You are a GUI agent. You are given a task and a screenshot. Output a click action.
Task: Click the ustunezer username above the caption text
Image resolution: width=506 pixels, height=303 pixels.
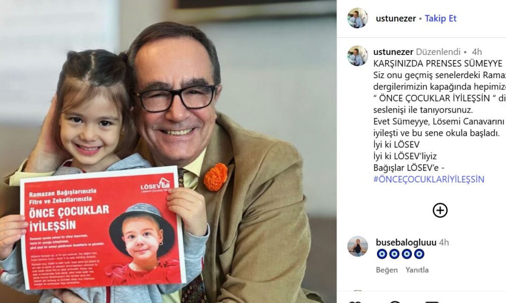point(393,52)
